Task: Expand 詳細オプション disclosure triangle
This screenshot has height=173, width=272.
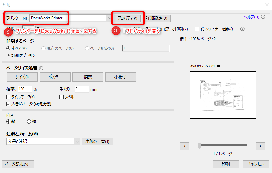Action: [x=9, y=55]
